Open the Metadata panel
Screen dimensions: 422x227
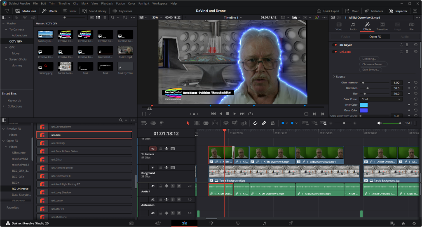coord(373,11)
